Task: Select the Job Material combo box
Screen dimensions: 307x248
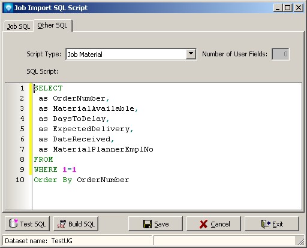Action: tap(131, 54)
